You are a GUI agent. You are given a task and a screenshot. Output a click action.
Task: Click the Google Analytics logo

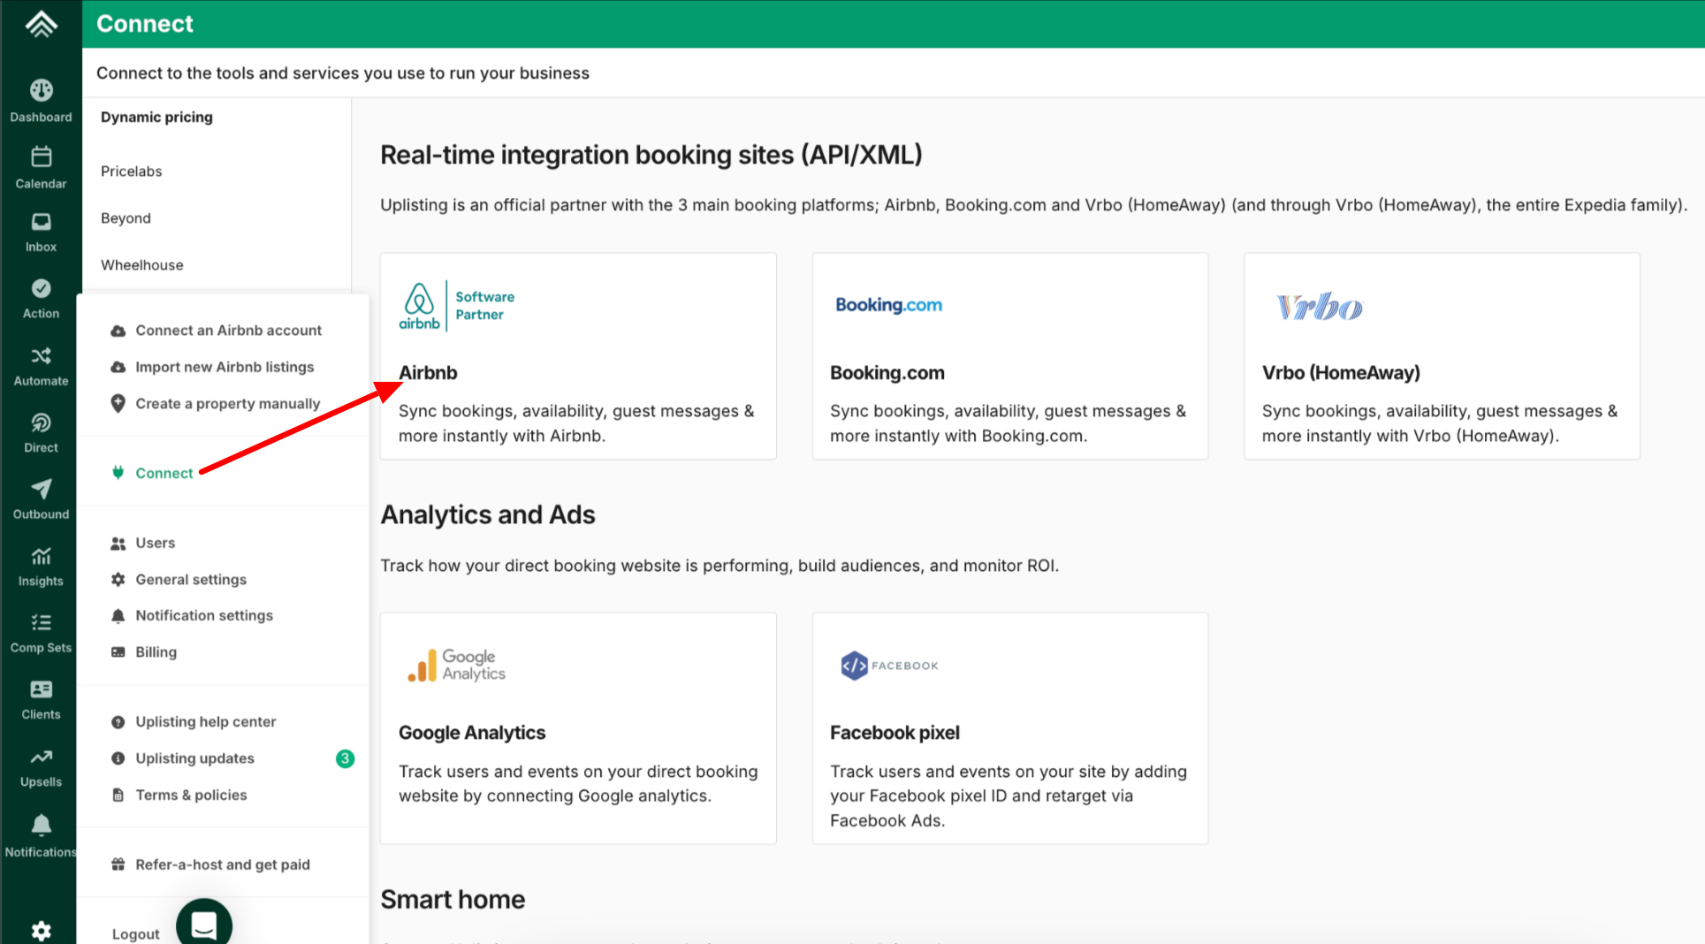(x=456, y=666)
